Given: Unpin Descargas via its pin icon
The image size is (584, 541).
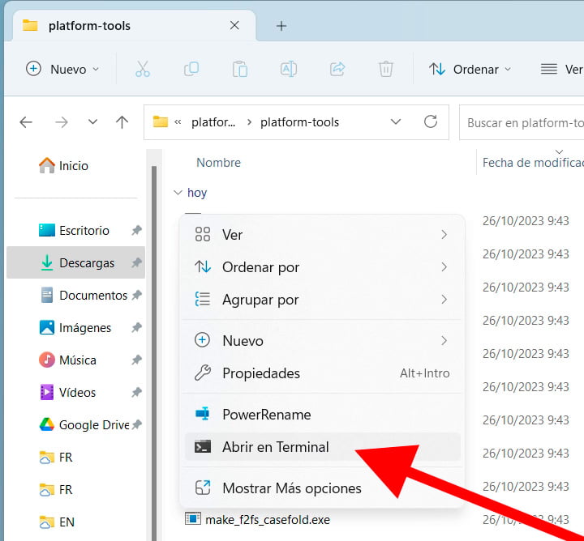Looking at the screenshot, I should pos(137,262).
